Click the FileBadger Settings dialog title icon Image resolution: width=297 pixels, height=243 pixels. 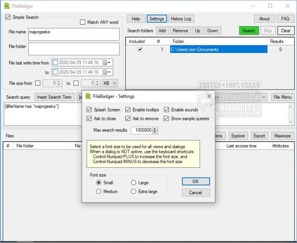[x=88, y=96]
